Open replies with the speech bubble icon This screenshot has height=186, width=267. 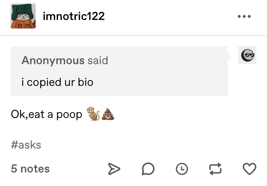(148, 169)
